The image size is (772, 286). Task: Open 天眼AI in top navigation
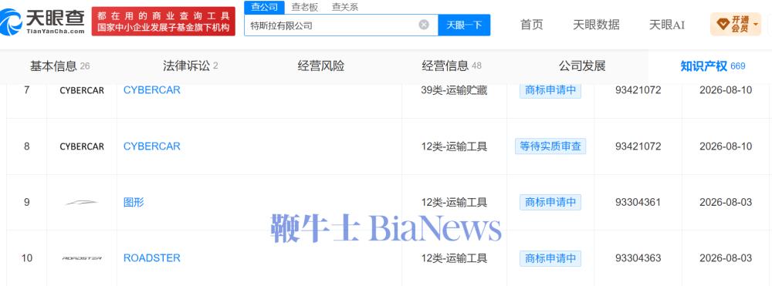click(667, 25)
